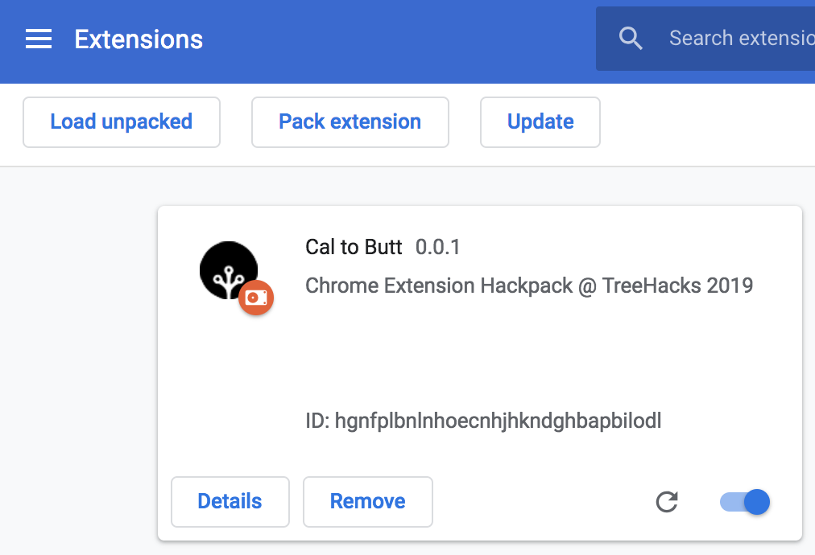Click the version number 0.0.1
This screenshot has width=815, height=555.
pos(437,247)
